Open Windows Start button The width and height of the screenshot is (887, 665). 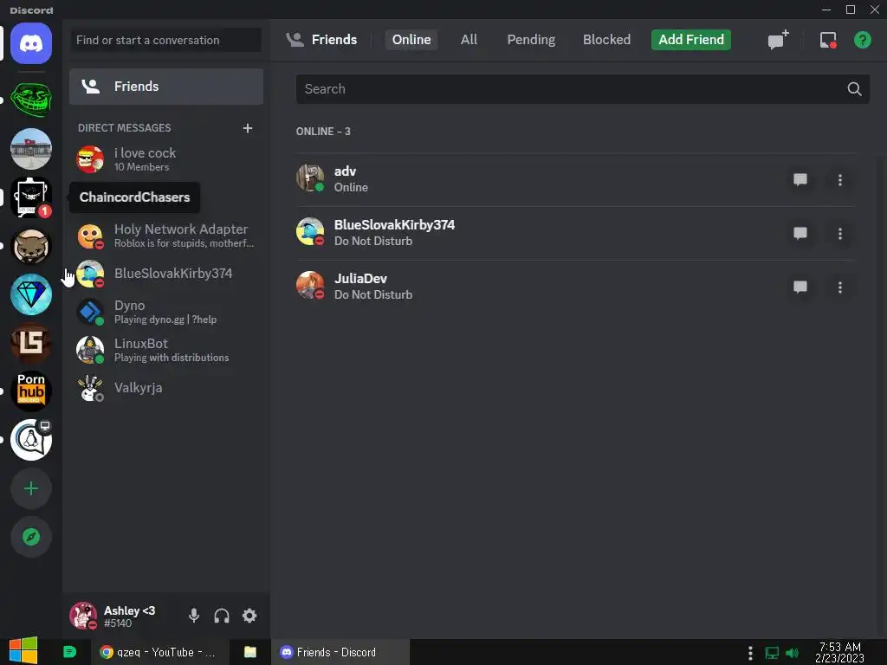[23, 651]
